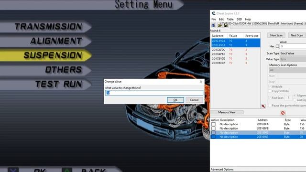Image resolution: width=306 pixels, height=172 pixels.
Task: Click the Description column header in address table
Action: tap(227, 120)
